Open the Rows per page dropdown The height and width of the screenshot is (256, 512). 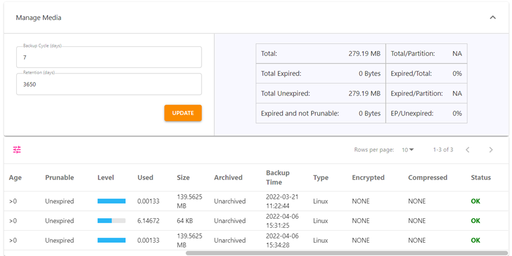tap(408, 150)
